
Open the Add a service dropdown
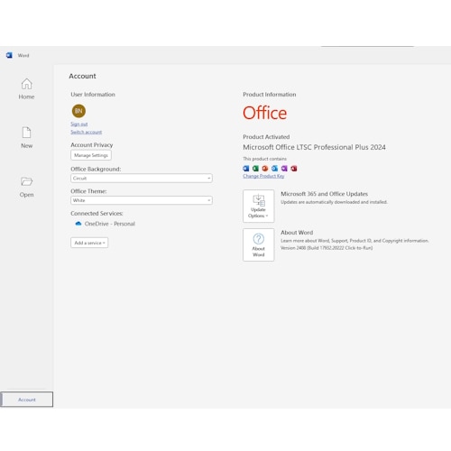(89, 243)
